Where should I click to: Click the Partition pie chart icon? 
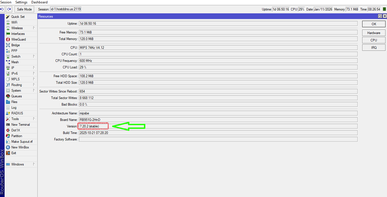coord(8,136)
